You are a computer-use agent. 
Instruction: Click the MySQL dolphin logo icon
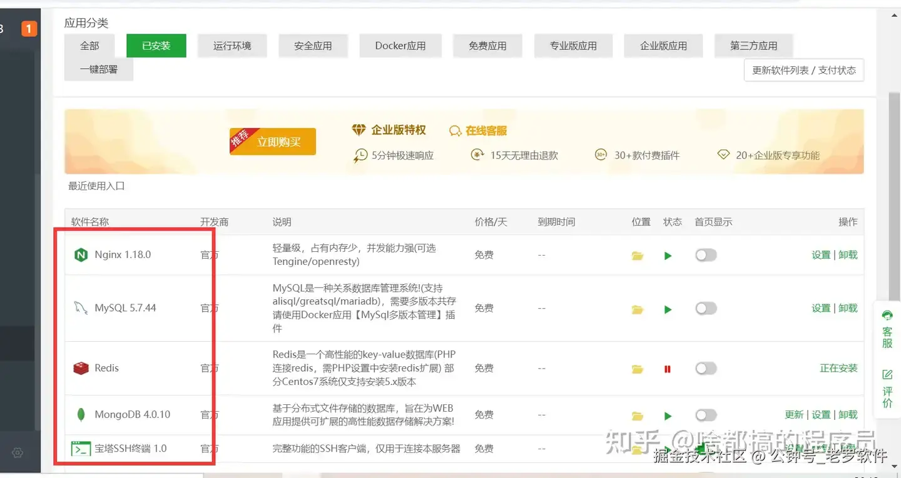[x=81, y=308]
